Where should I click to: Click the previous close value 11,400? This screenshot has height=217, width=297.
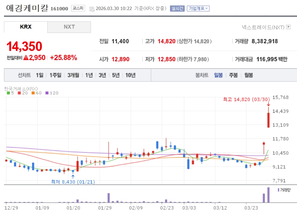point(120,41)
